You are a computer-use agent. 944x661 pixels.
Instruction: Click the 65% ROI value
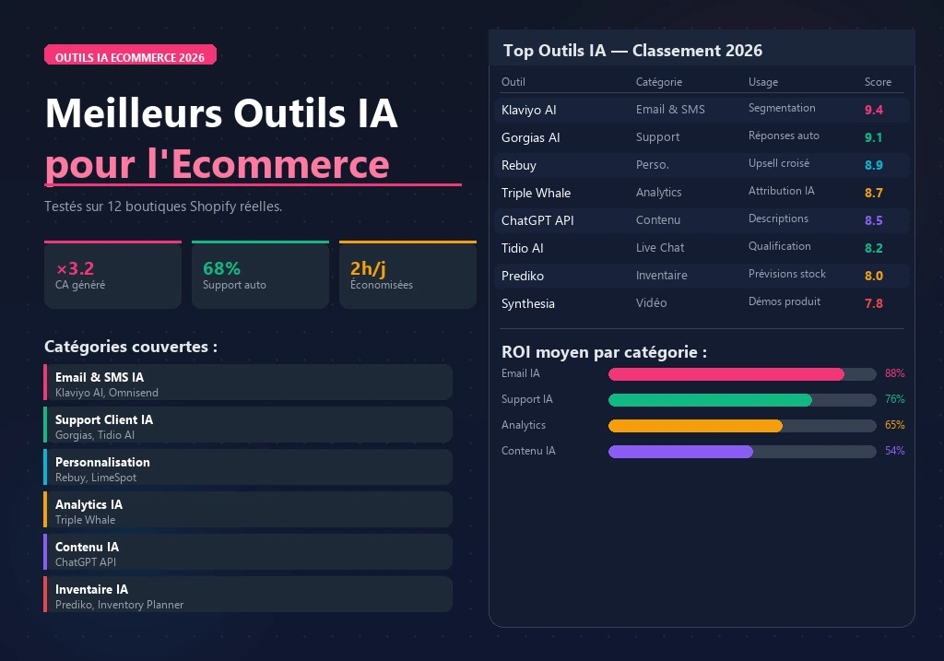pyautogui.click(x=894, y=425)
